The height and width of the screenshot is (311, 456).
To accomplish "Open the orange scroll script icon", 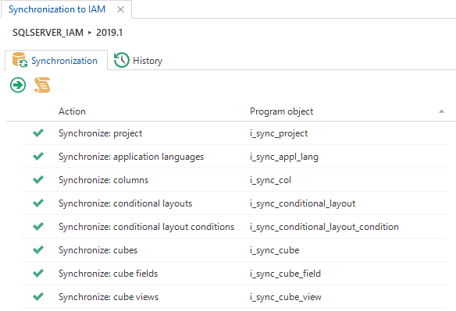I will [42, 85].
